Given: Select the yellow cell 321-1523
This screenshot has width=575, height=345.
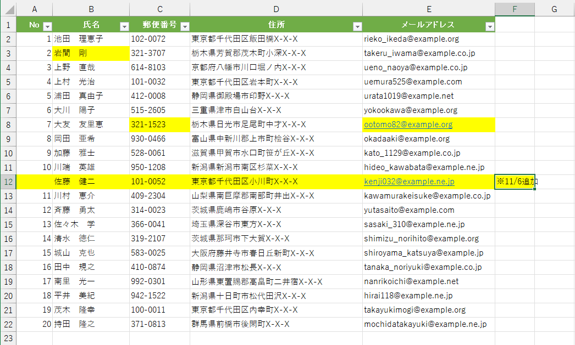Looking at the screenshot, I should (x=159, y=125).
